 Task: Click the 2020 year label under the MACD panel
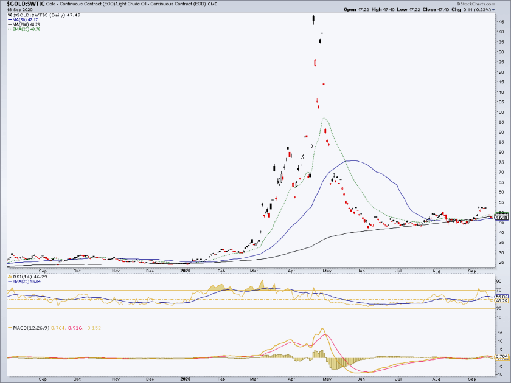click(185, 379)
